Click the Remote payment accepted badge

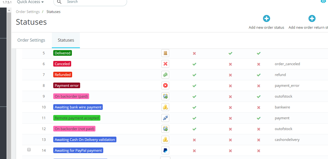click(77, 118)
